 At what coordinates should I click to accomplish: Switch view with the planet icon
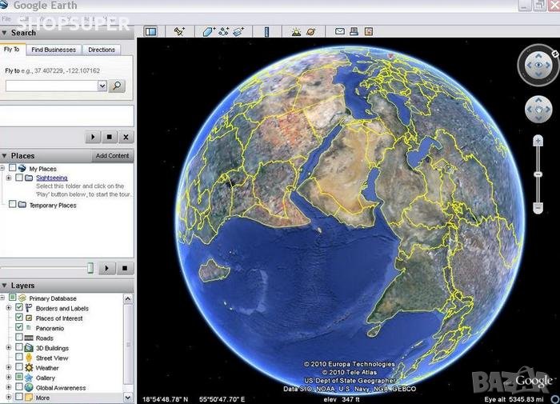point(310,32)
